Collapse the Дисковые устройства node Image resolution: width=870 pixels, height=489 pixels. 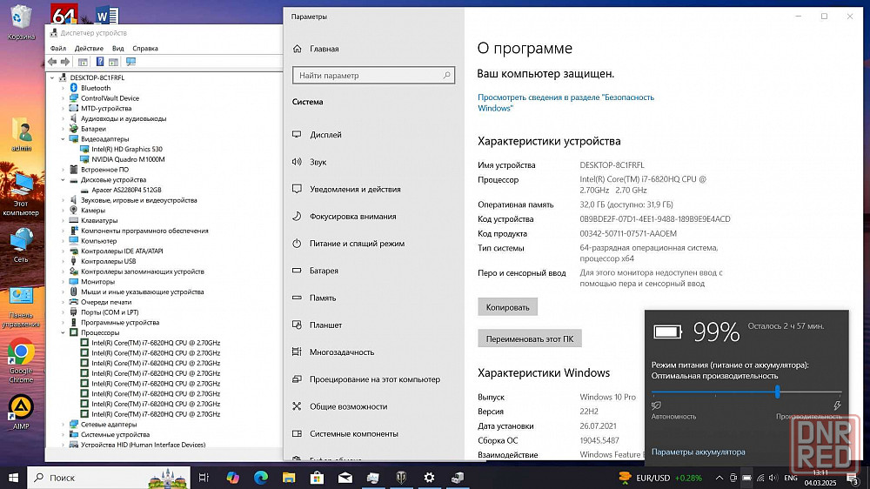[x=64, y=180]
